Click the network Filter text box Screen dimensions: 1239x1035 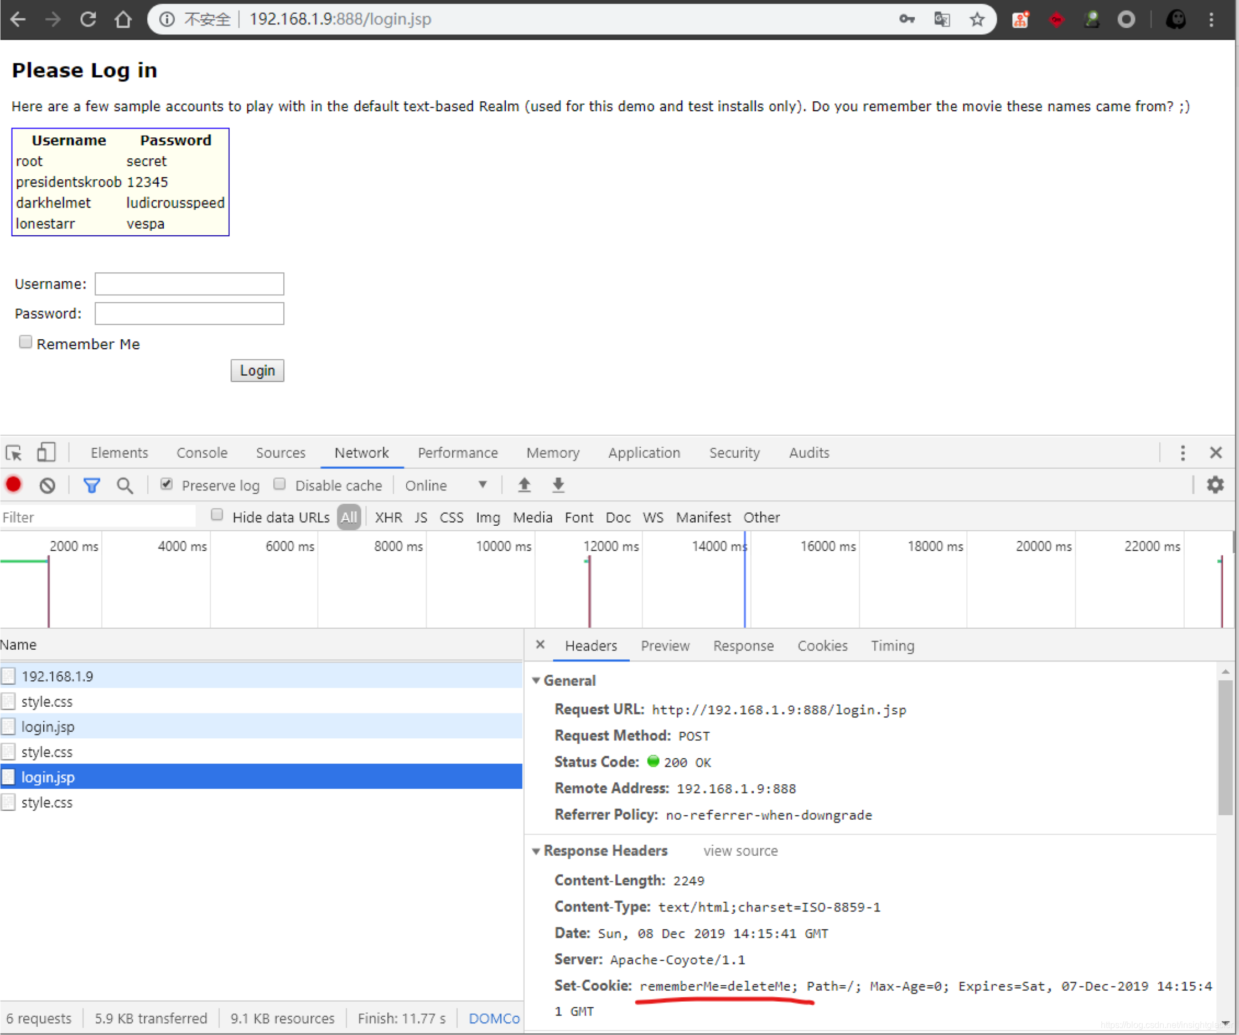coord(98,517)
